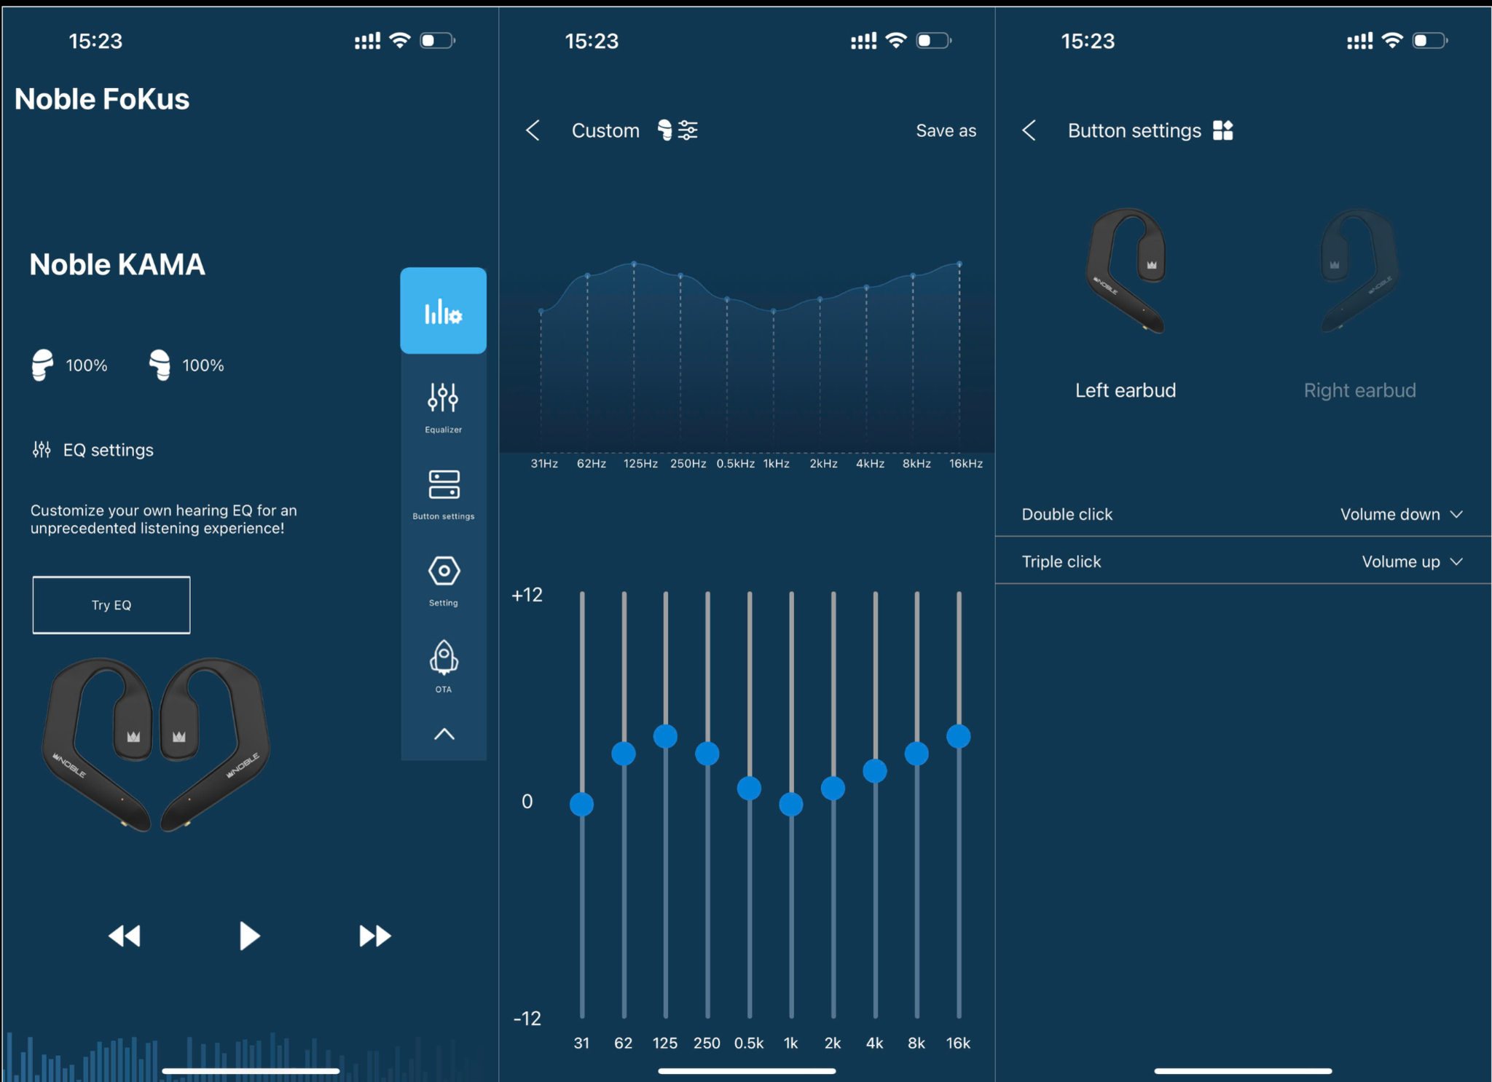The width and height of the screenshot is (1492, 1082).
Task: Open Double click Volume down dropdown
Action: pyautogui.click(x=1401, y=514)
